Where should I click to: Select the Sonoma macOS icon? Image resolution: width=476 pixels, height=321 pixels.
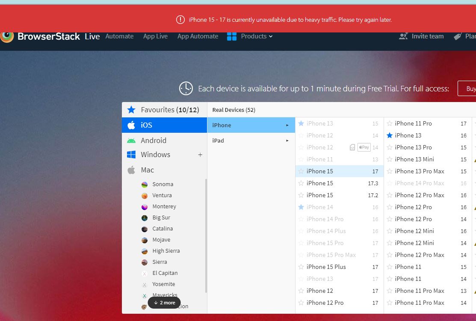pyautogui.click(x=145, y=184)
